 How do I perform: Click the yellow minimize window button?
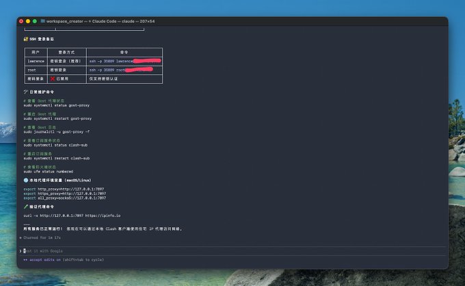[x=28, y=21]
